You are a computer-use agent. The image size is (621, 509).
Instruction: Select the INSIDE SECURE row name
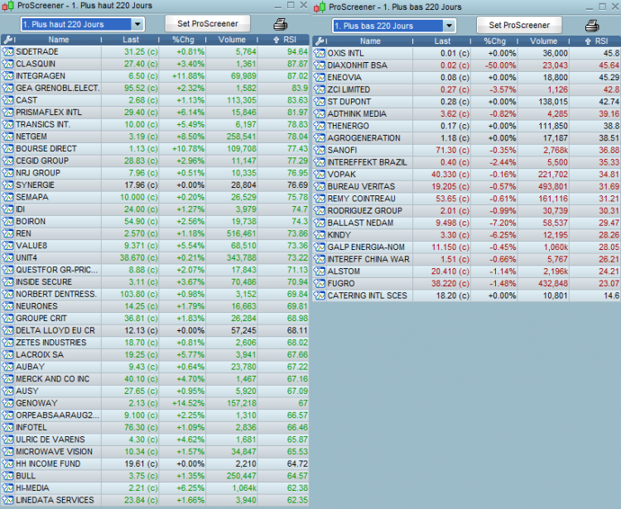tap(44, 281)
